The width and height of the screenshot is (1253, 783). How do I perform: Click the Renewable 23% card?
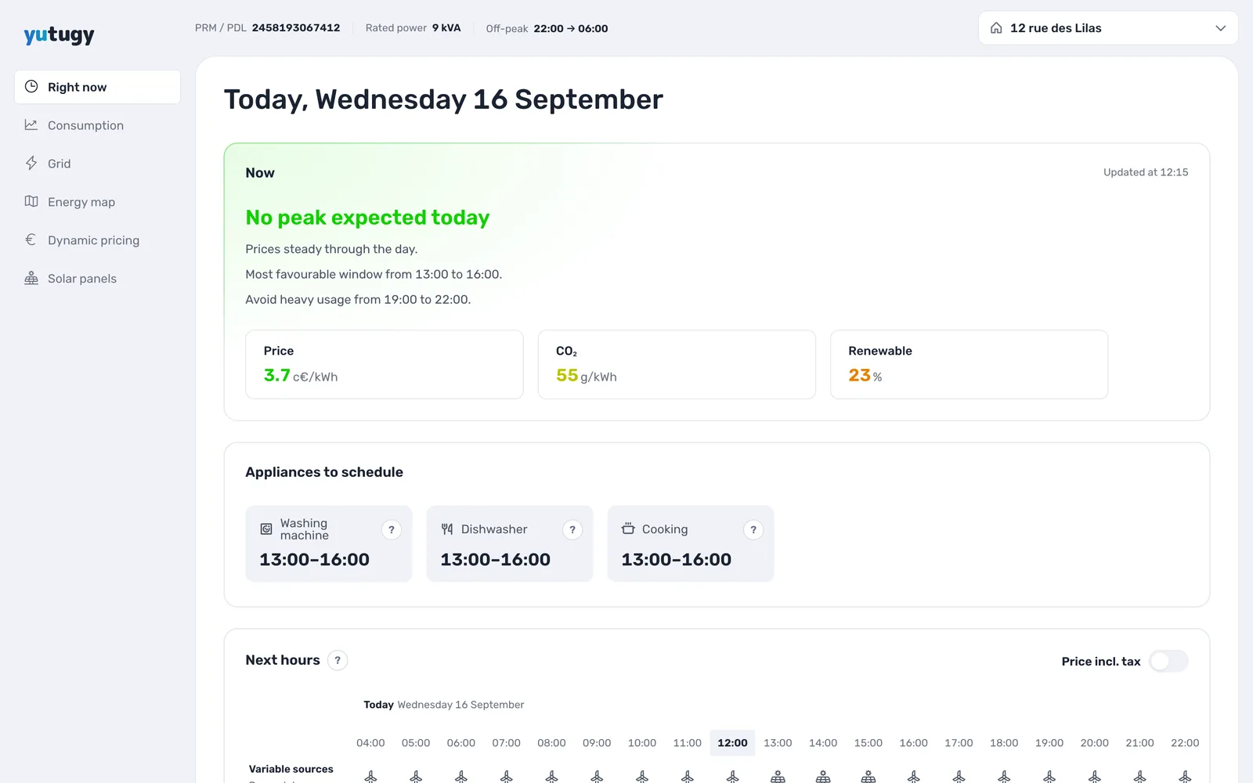(x=969, y=365)
